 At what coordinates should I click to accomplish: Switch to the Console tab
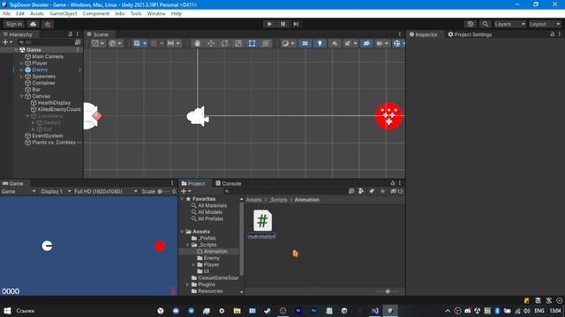tap(229, 183)
